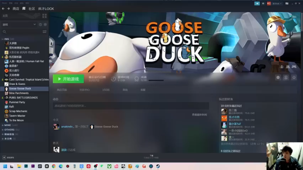The image size is (303, 170).
Task: Collapse the ING collection
Action: point(3,39)
